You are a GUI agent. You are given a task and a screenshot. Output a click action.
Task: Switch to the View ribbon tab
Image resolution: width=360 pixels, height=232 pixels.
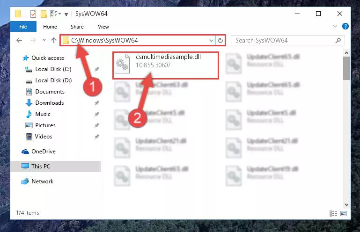coord(103,27)
